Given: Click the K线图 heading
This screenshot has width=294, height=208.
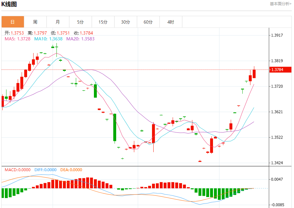Looking at the screenshot, I should point(9,4).
